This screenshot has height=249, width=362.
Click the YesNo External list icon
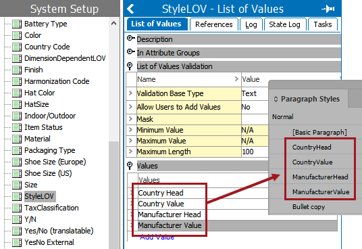point(17,242)
